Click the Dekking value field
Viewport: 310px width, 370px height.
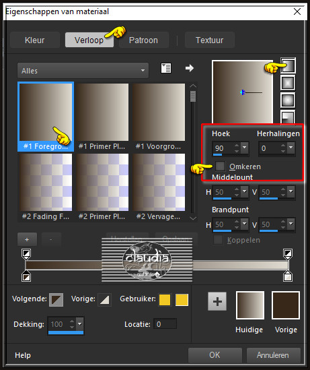[x=59, y=324]
